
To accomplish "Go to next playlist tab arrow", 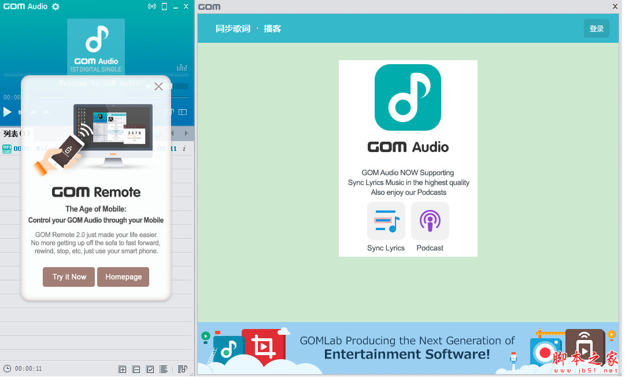I will pyautogui.click(x=186, y=133).
